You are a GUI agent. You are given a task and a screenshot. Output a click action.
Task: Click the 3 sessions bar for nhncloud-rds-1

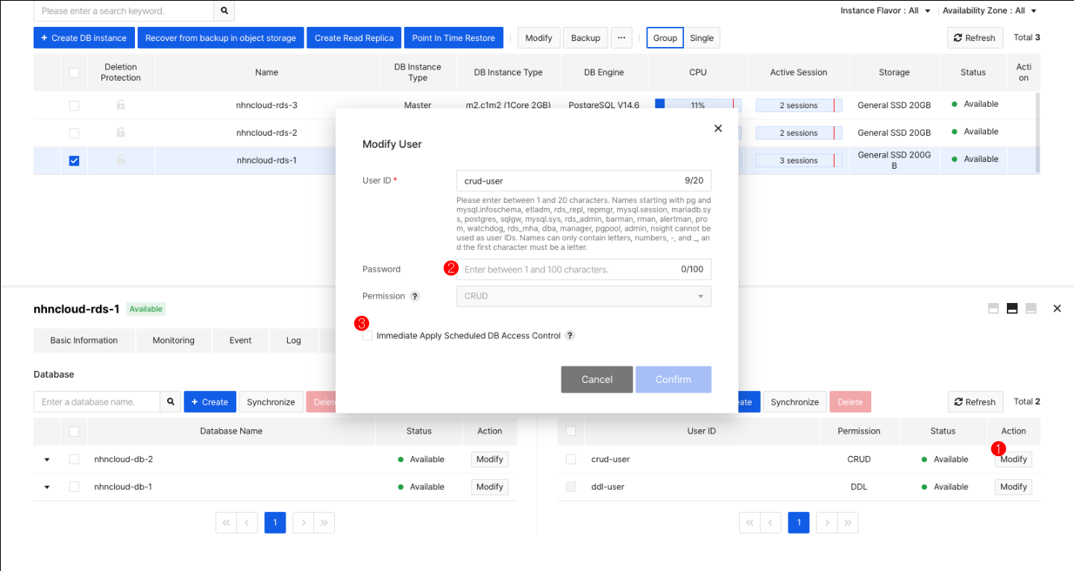(799, 160)
